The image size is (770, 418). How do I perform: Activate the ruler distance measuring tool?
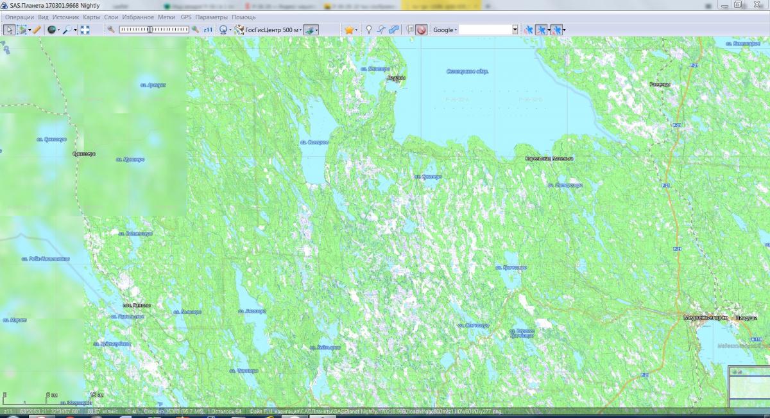click(x=37, y=30)
